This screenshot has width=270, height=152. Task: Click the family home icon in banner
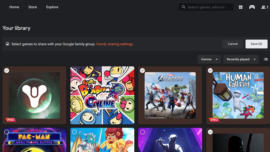7,44
